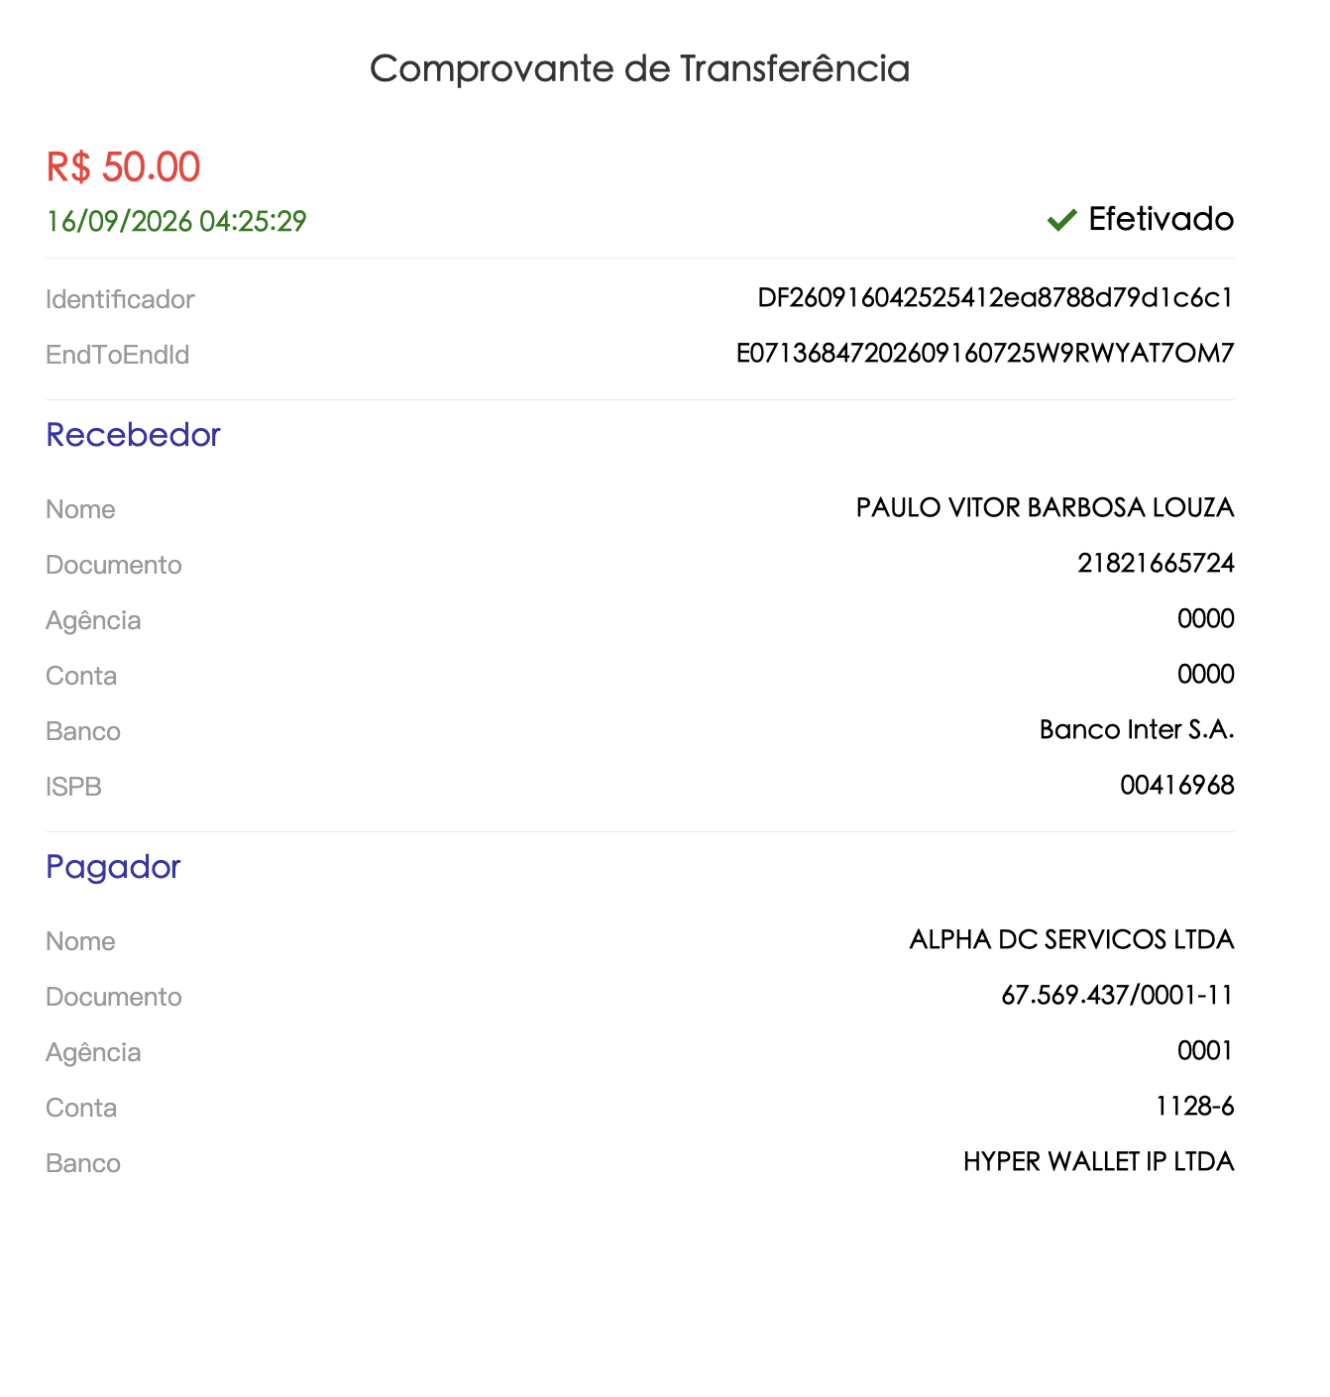Click the payer Conta value 1128-6
Screen dimensions: 1330x1397
click(1194, 1107)
